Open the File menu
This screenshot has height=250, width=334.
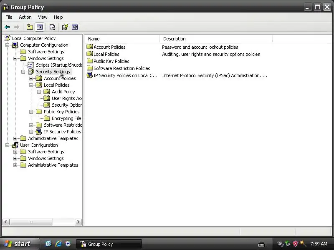(9, 17)
